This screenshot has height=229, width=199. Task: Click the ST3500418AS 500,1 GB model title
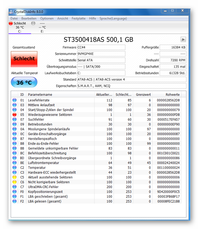98,40
